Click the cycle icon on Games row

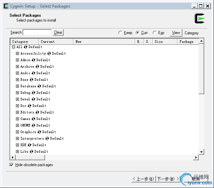point(33,119)
